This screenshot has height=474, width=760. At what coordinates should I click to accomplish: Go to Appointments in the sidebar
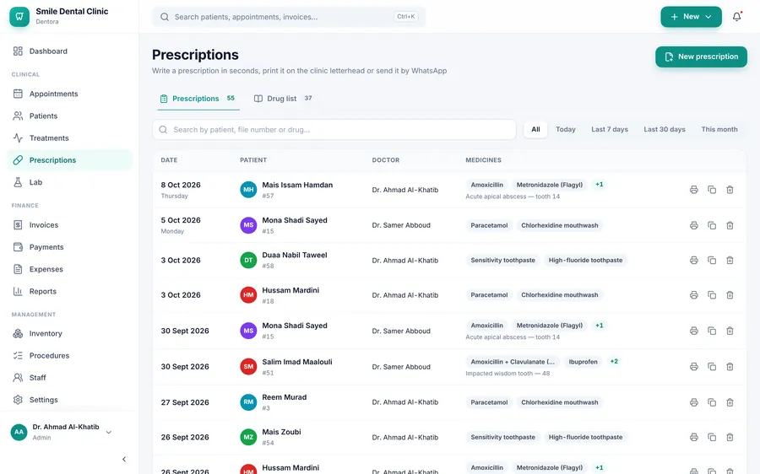69,94
